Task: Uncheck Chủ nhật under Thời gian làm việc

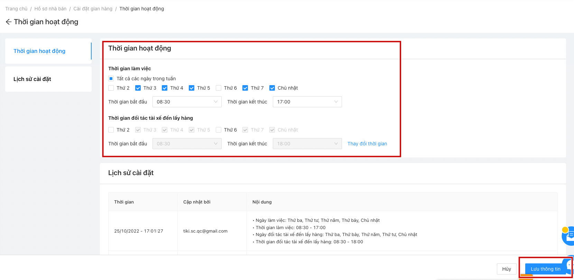Action: (x=272, y=88)
